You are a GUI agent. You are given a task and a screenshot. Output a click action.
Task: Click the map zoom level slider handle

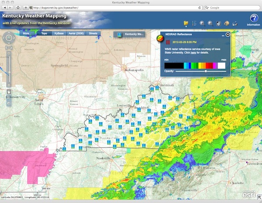9,72
